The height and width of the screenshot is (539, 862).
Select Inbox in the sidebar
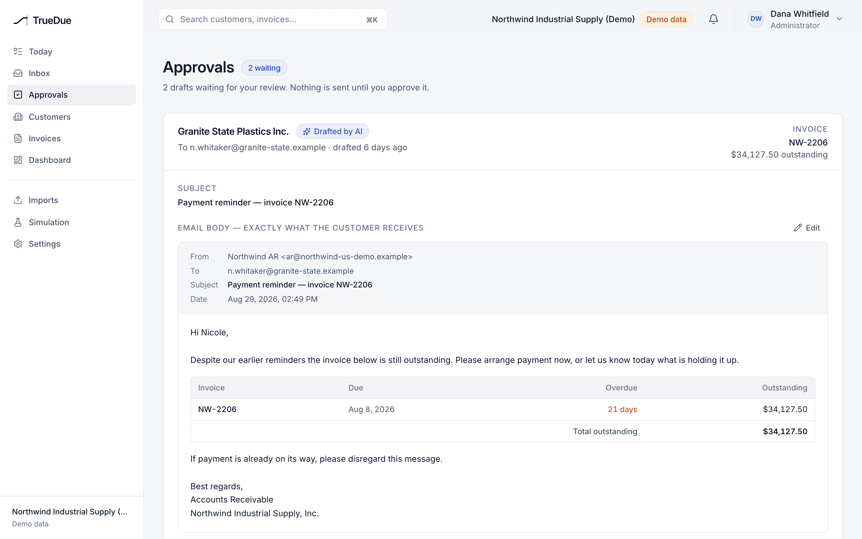[x=71, y=73]
